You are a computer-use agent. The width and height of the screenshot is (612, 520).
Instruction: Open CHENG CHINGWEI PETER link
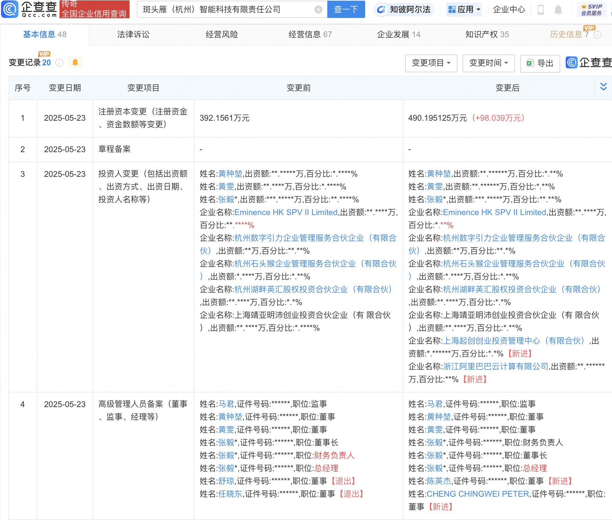coord(478,494)
